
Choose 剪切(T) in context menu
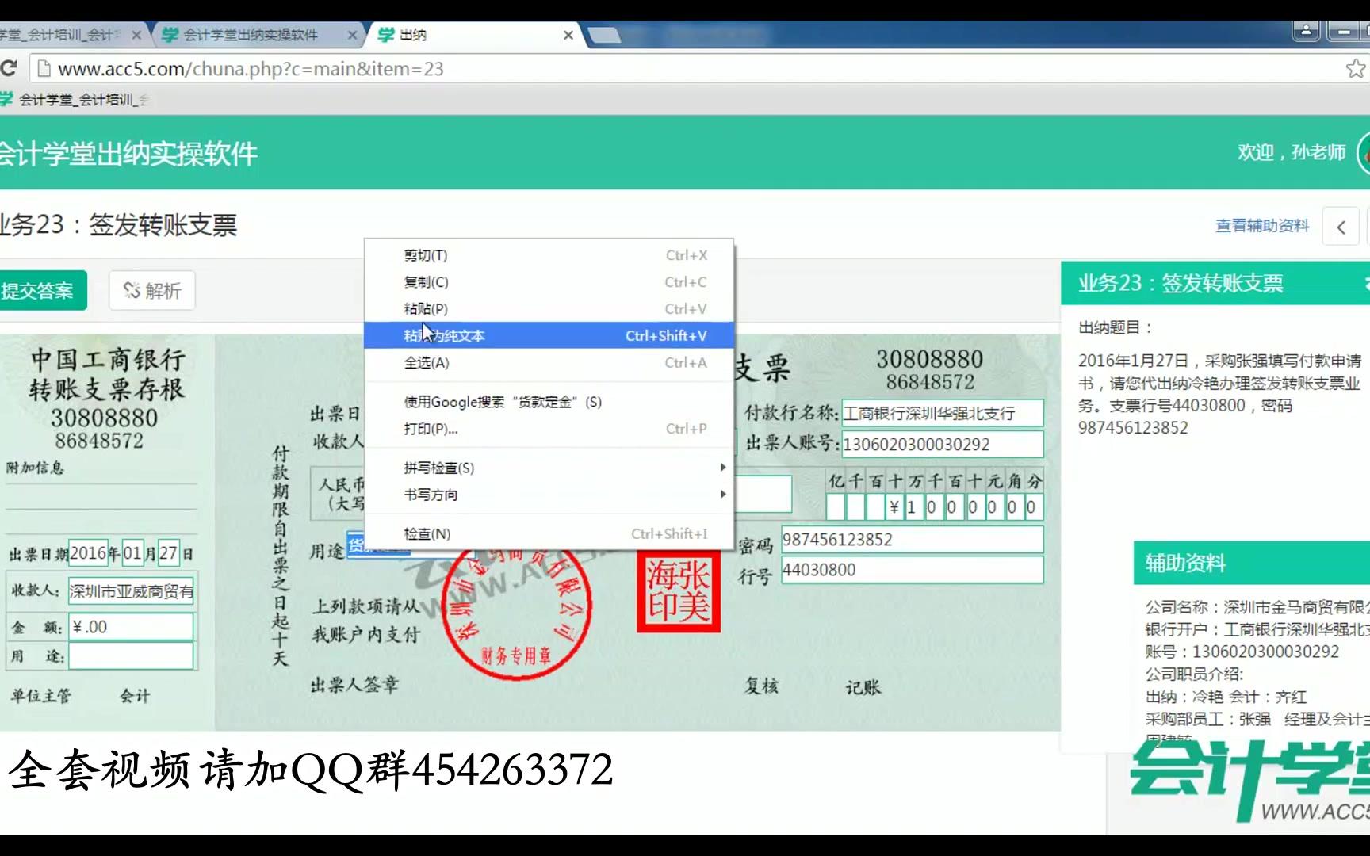point(549,255)
